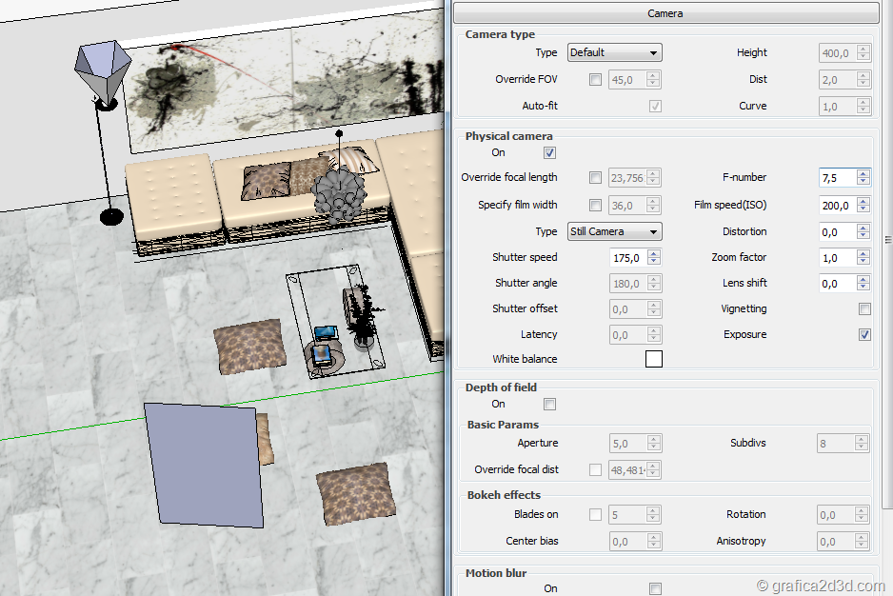Image resolution: width=893 pixels, height=596 pixels.
Task: Turn on Depth of field checkbox
Action: tap(549, 405)
